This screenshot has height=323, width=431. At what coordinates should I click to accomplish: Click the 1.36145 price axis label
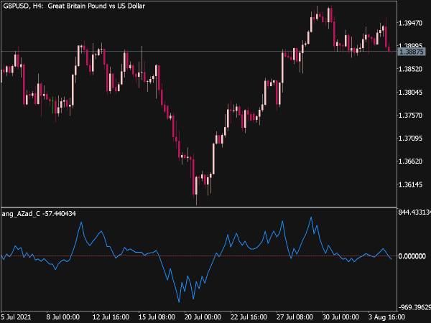point(410,184)
